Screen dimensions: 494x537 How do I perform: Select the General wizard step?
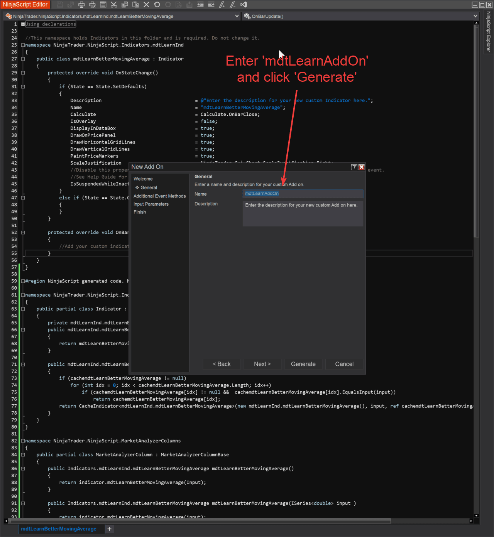pos(149,188)
